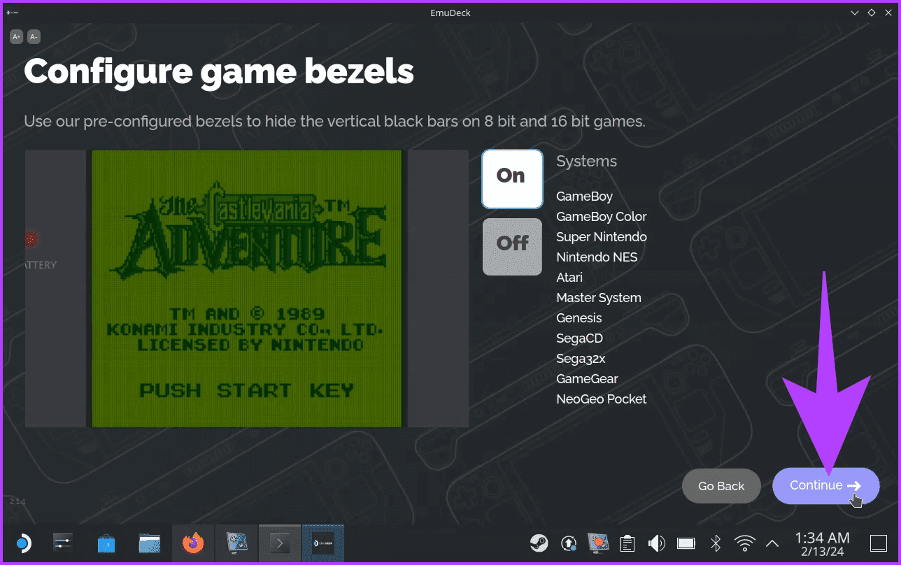901x565 pixels.
Task: Click the Steam tray icon
Action: pyautogui.click(x=539, y=543)
